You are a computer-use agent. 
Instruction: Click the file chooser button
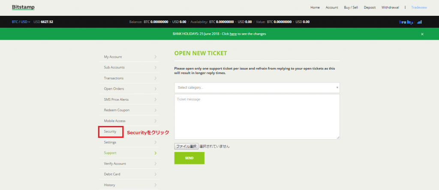(x=186, y=146)
